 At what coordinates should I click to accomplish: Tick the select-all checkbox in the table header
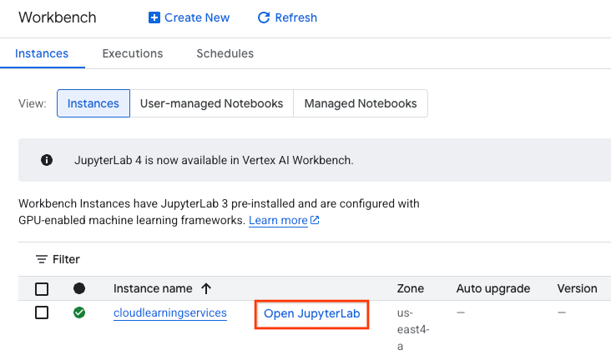click(x=42, y=289)
